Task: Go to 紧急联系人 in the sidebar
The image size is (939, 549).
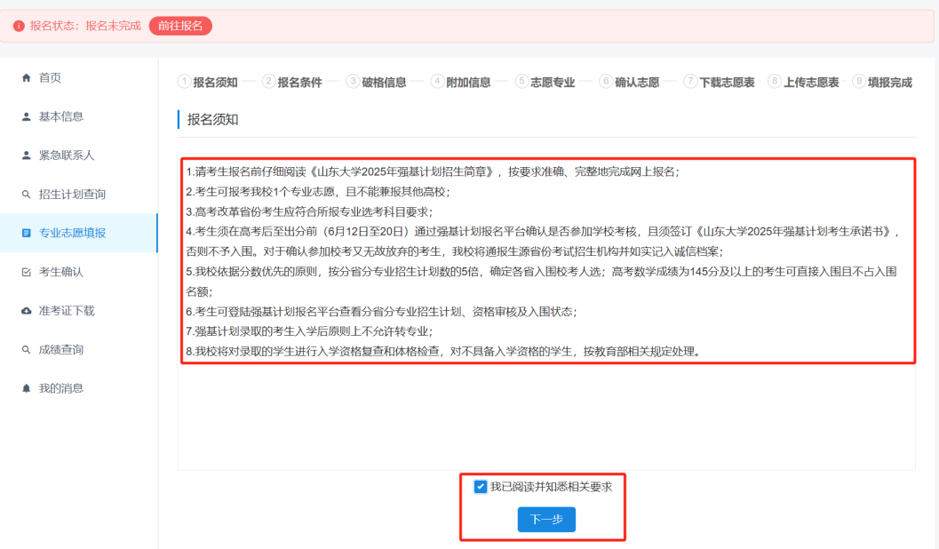Action: click(79, 155)
